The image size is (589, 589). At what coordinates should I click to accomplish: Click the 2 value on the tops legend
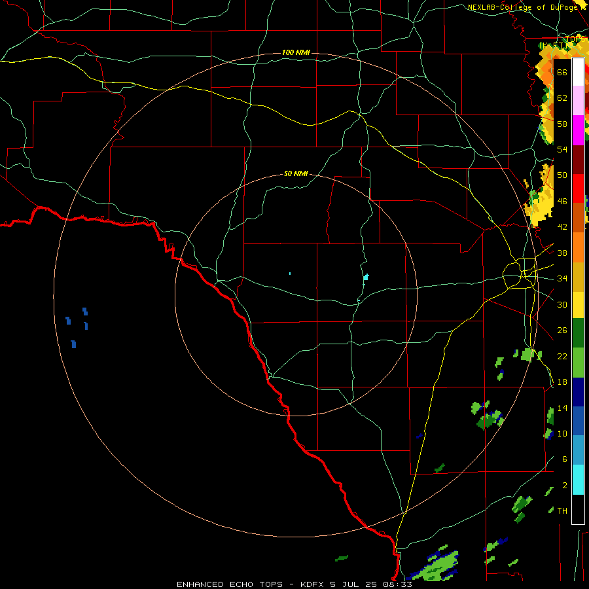click(x=564, y=486)
